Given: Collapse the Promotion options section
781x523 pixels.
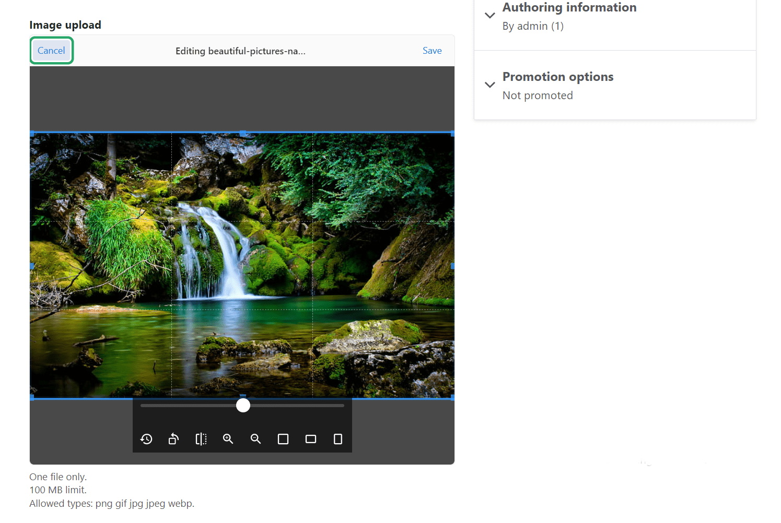Looking at the screenshot, I should (x=489, y=85).
